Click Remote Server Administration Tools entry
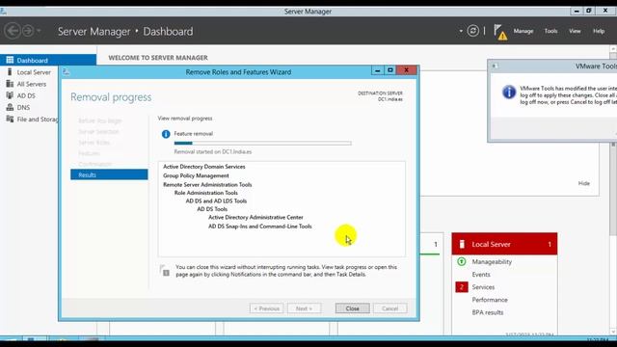 pyautogui.click(x=207, y=184)
